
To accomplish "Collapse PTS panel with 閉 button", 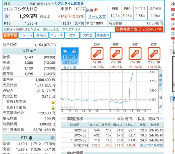I will click(x=53, y=138).
